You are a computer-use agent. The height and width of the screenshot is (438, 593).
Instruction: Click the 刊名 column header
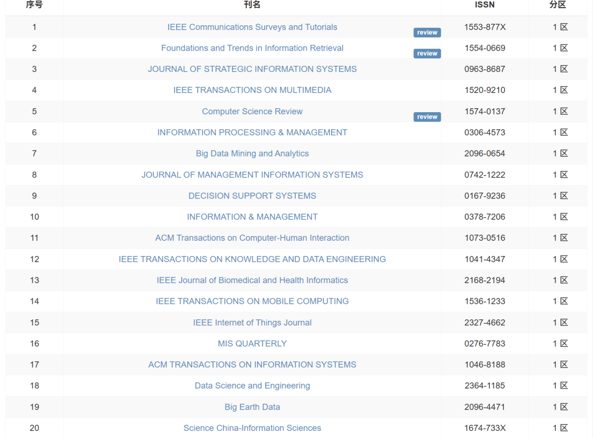click(x=252, y=5)
